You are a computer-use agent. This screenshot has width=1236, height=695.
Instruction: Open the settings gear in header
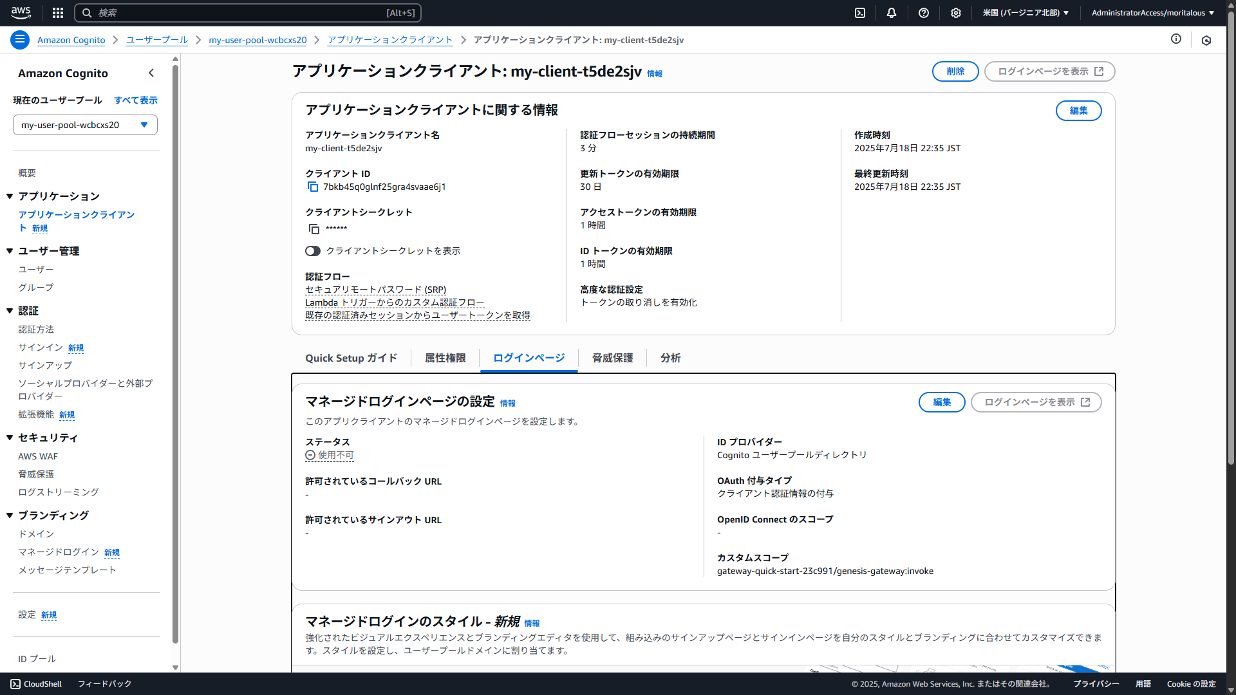(956, 13)
